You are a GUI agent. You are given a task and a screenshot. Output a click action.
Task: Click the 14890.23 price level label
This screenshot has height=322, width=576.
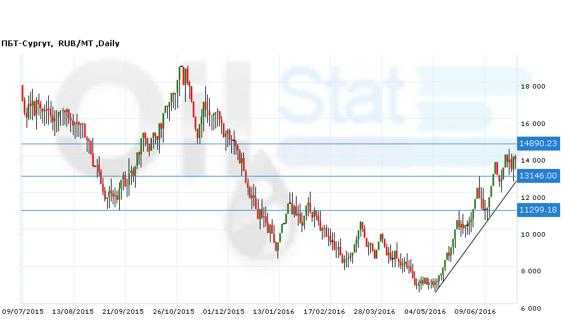[x=538, y=144]
